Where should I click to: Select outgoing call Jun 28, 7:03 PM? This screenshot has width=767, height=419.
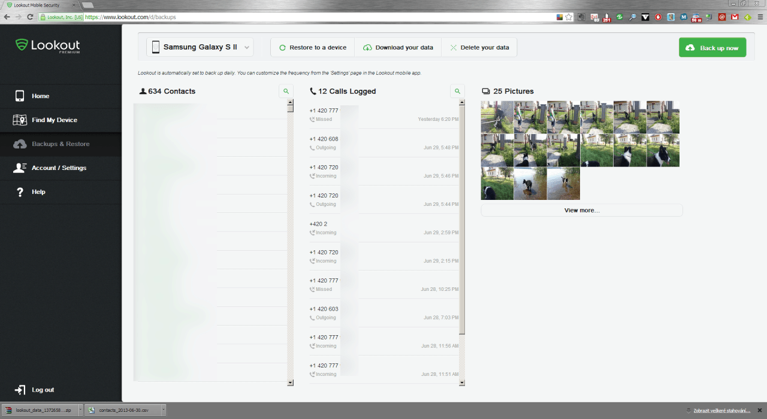pyautogui.click(x=384, y=312)
